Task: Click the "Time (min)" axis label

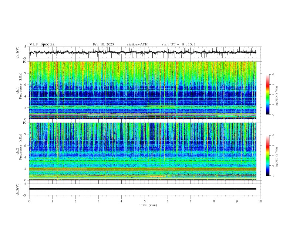Action: pyautogui.click(x=148, y=205)
